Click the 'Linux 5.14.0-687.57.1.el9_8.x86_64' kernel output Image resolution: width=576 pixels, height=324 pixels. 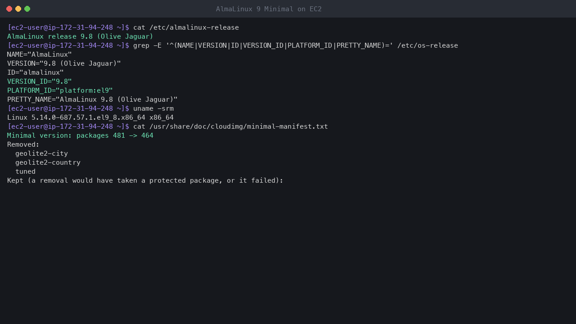90,117
